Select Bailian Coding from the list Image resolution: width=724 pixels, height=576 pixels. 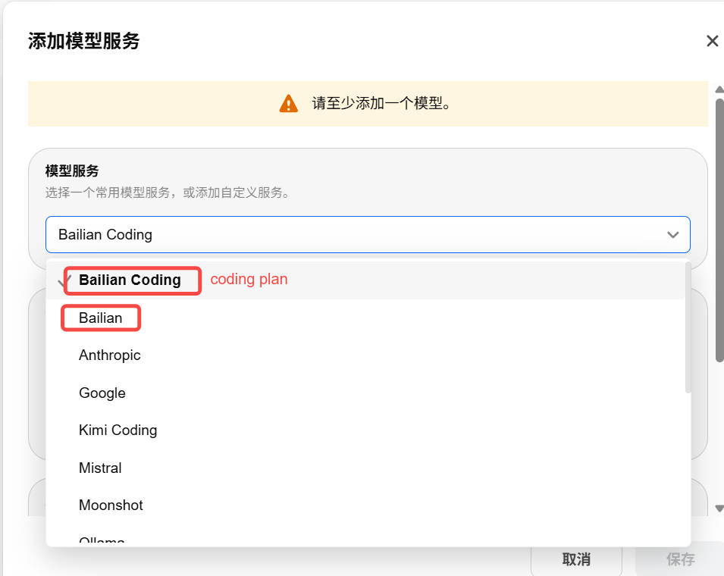[x=130, y=280]
